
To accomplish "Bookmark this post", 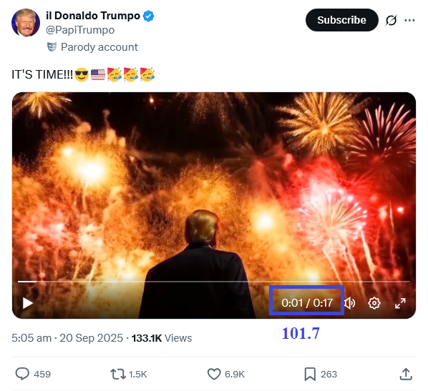I will 310,374.
